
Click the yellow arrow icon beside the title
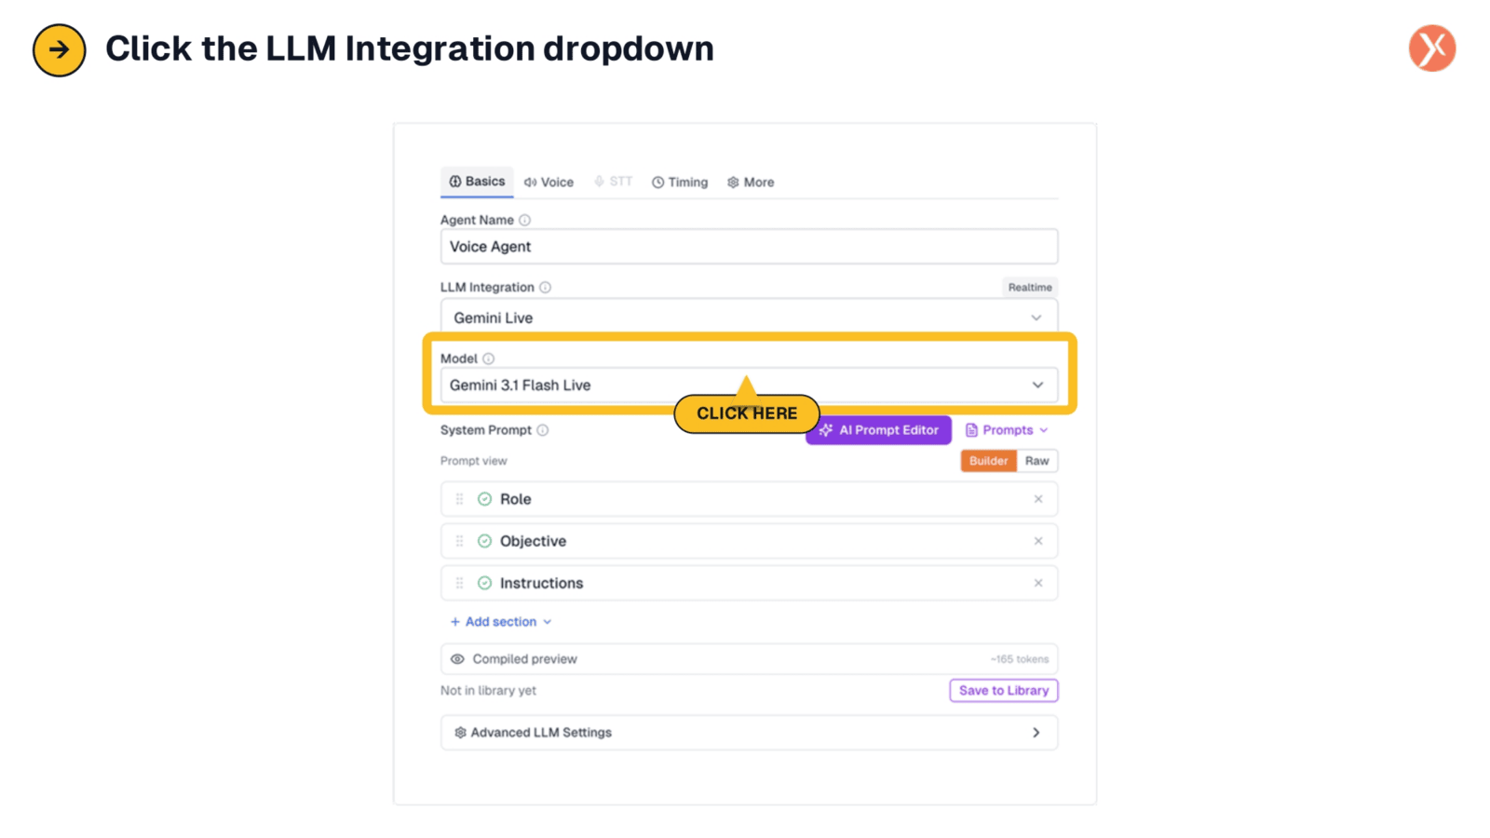click(x=59, y=49)
